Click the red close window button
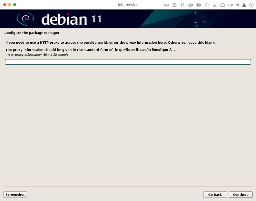 click(5, 5)
